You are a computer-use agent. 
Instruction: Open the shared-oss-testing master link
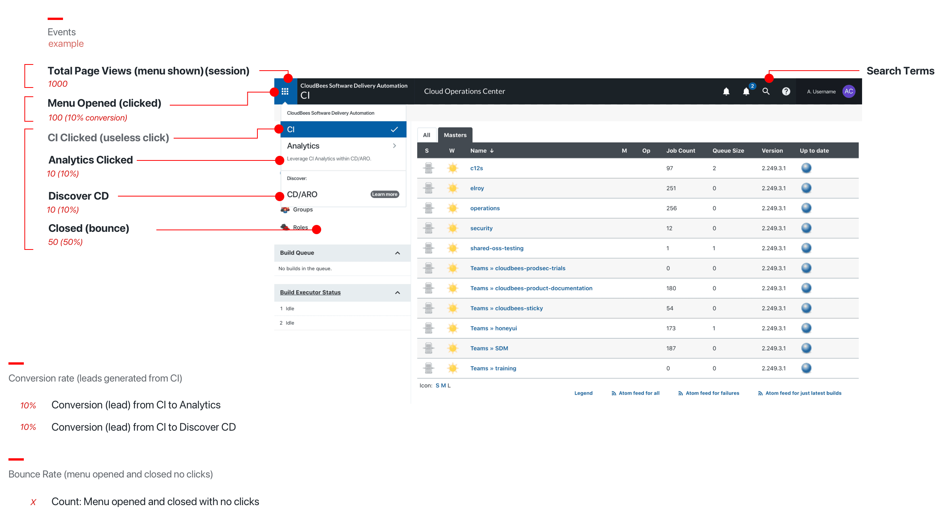497,248
